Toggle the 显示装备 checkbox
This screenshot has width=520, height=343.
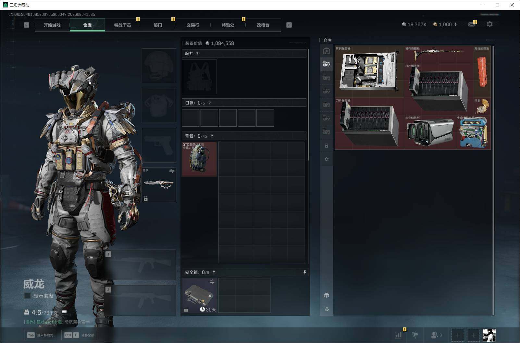[28, 296]
